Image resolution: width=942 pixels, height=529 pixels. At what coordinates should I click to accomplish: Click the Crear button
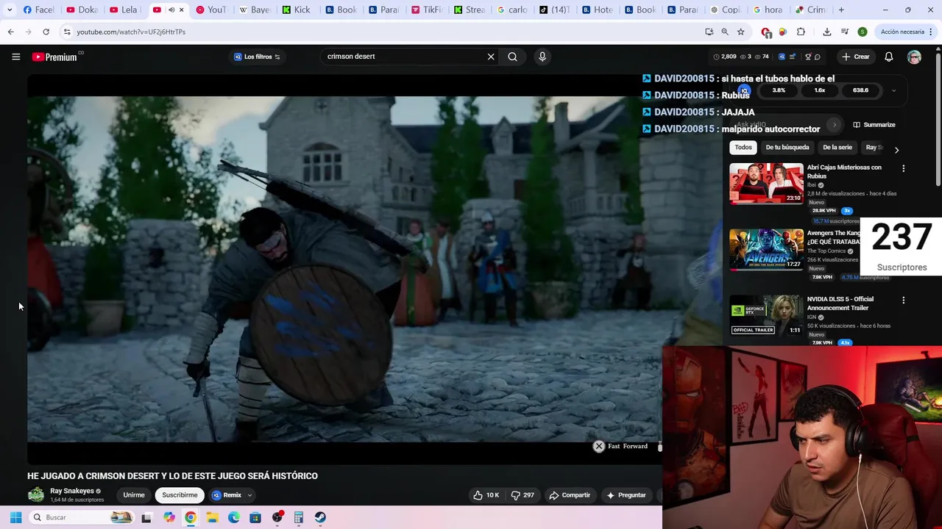[856, 57]
